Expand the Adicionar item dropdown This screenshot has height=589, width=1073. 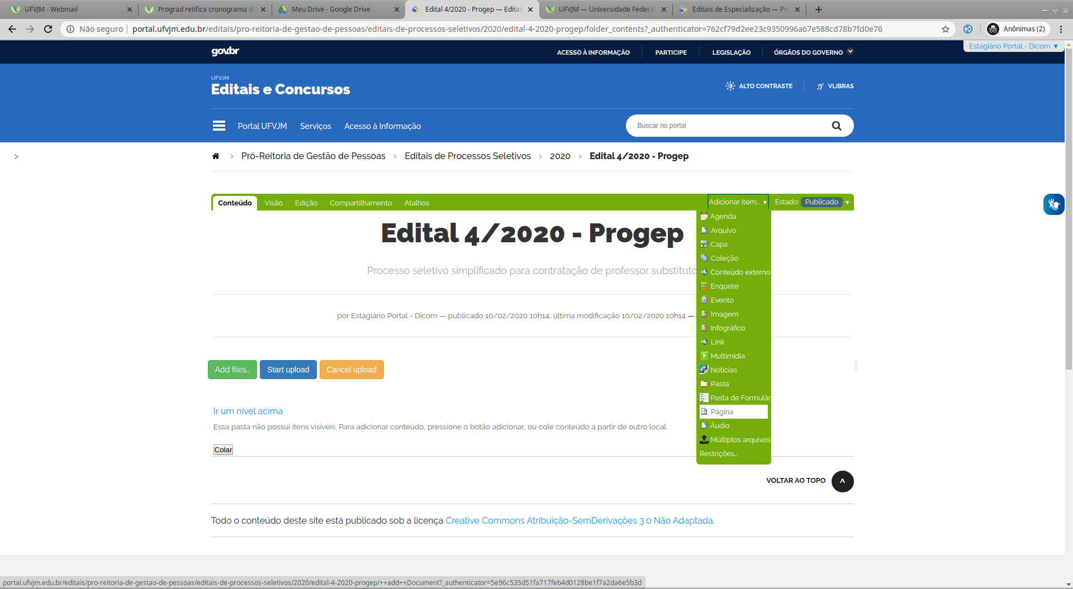(737, 202)
